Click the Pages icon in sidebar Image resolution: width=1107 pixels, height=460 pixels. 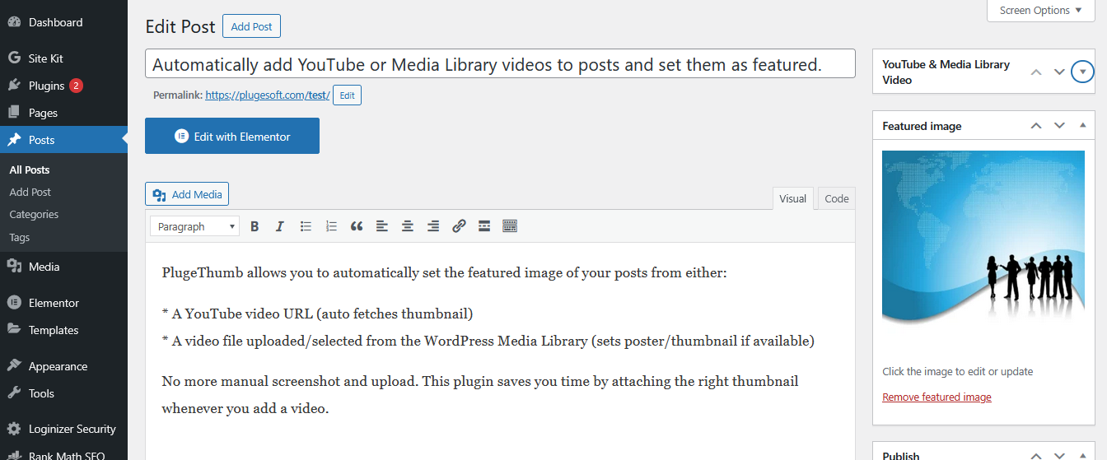pyautogui.click(x=14, y=113)
